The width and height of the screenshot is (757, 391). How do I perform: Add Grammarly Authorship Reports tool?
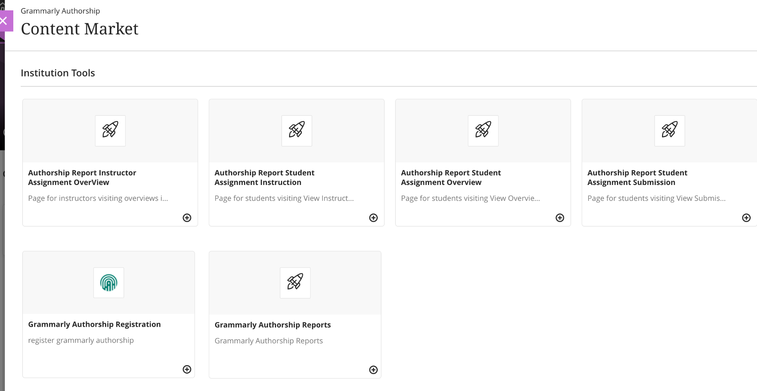click(373, 370)
